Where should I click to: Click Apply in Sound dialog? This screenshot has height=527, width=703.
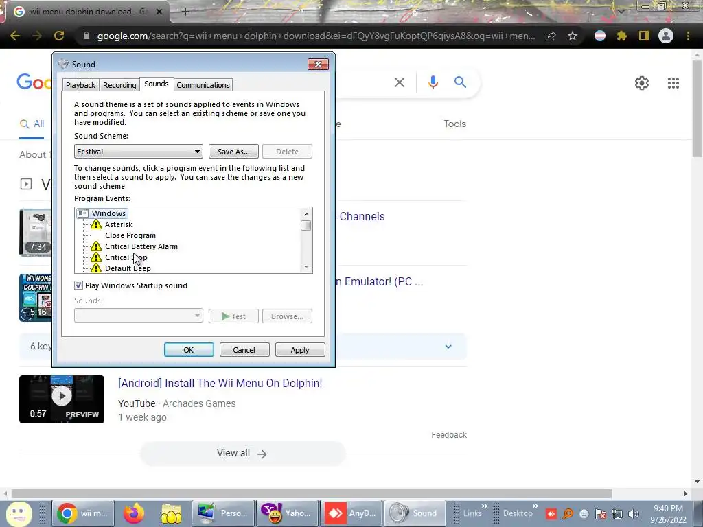tap(300, 349)
